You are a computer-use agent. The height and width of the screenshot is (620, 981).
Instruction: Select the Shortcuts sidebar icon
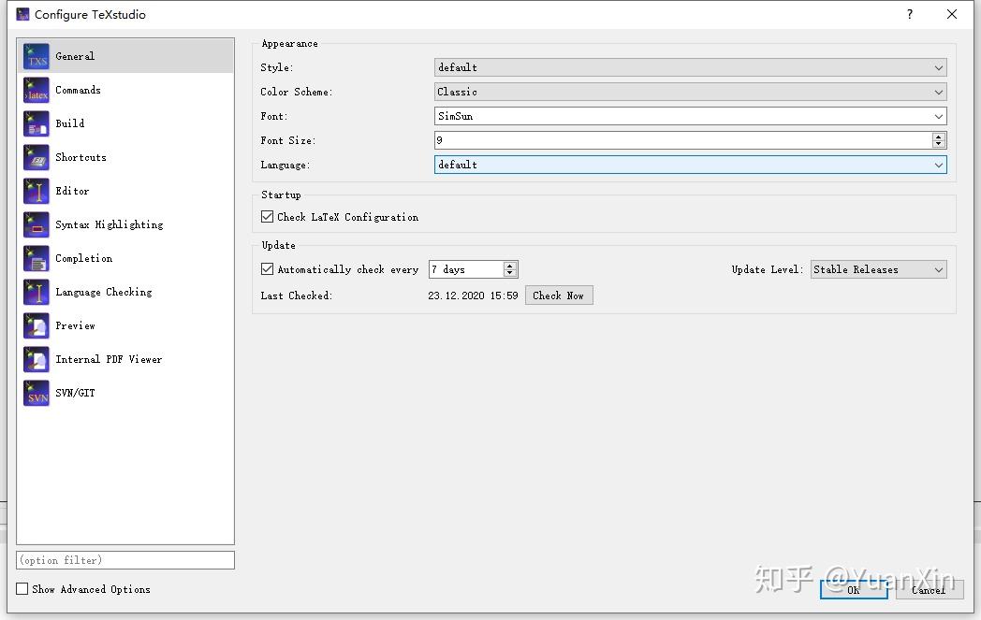tap(36, 157)
